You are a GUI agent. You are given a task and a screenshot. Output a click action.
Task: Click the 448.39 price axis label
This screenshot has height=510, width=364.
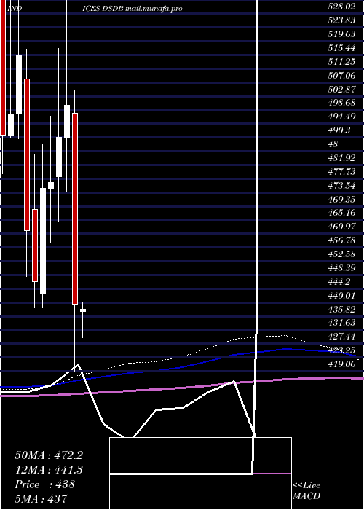(341, 267)
